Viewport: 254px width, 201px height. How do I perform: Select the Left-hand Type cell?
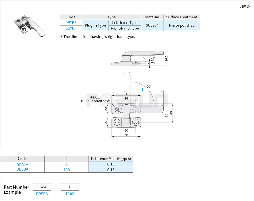point(125,23)
